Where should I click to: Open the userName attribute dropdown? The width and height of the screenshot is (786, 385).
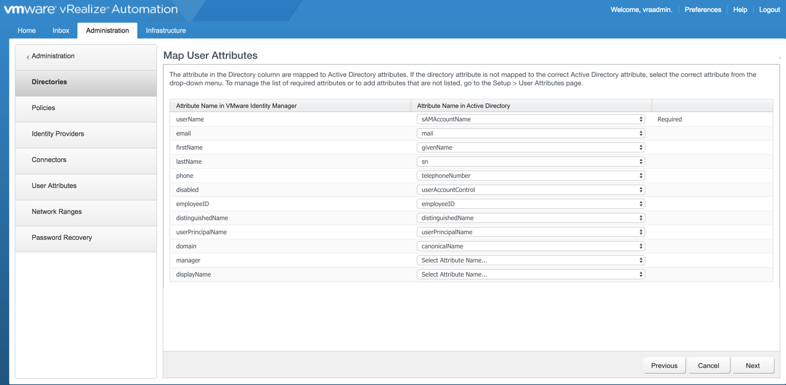pyautogui.click(x=530, y=119)
